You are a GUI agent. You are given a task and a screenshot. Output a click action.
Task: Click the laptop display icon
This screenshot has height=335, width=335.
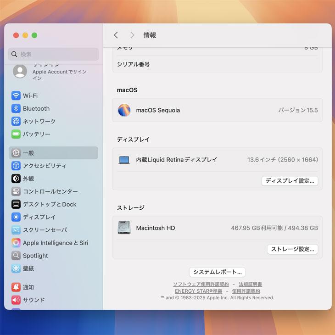point(124,160)
